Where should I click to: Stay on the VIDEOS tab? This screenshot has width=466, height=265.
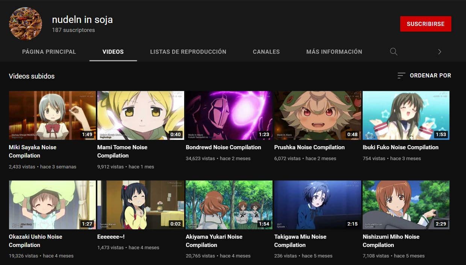[113, 51]
